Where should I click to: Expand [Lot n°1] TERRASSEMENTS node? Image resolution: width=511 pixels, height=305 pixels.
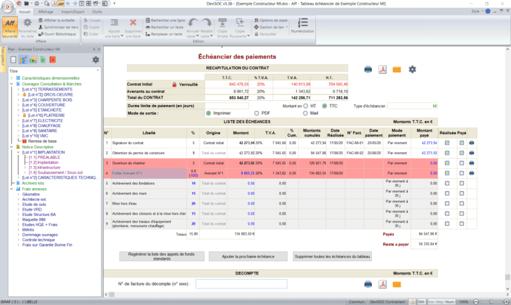pyautogui.click(x=19, y=89)
